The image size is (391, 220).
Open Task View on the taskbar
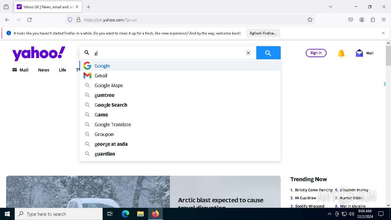pos(110,214)
